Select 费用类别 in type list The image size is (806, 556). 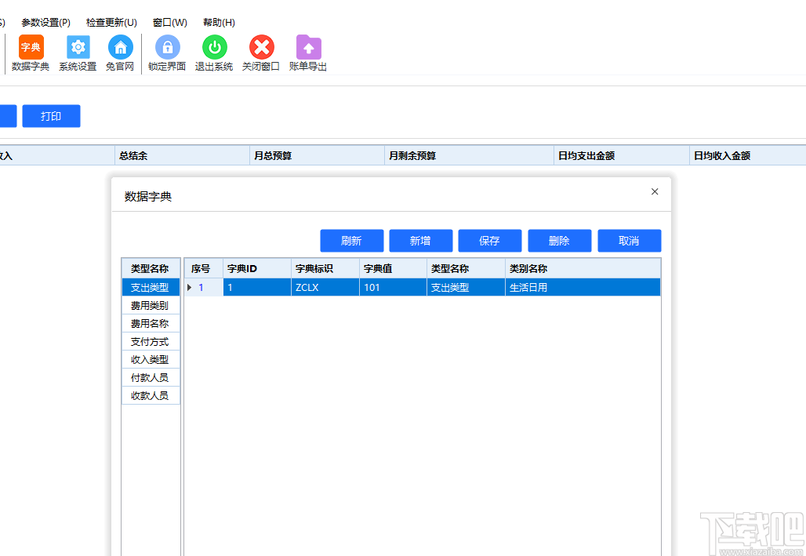[x=151, y=306]
